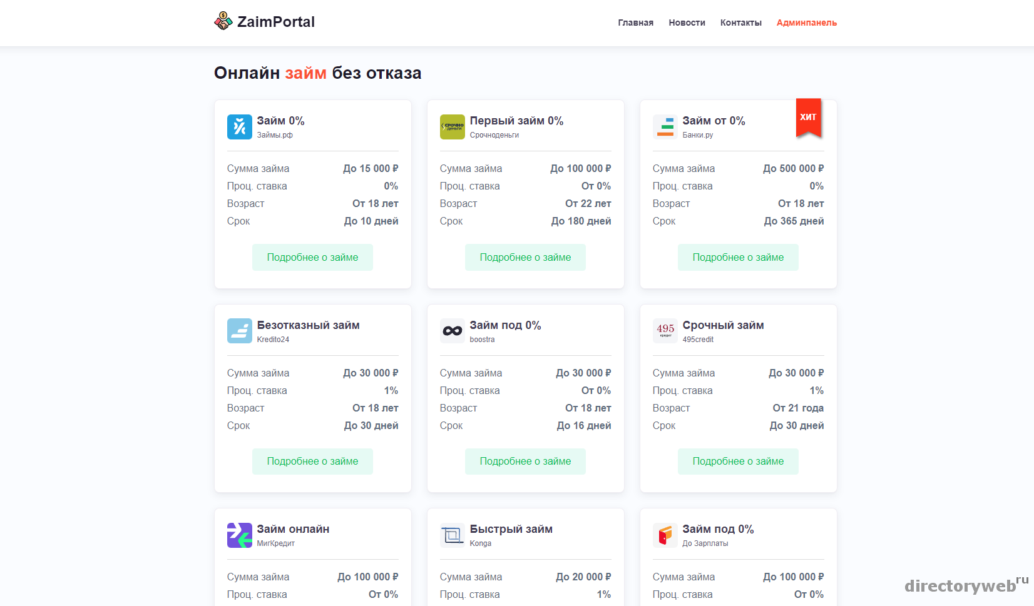Click Подробнее о займе for Срочноденьги

click(526, 258)
